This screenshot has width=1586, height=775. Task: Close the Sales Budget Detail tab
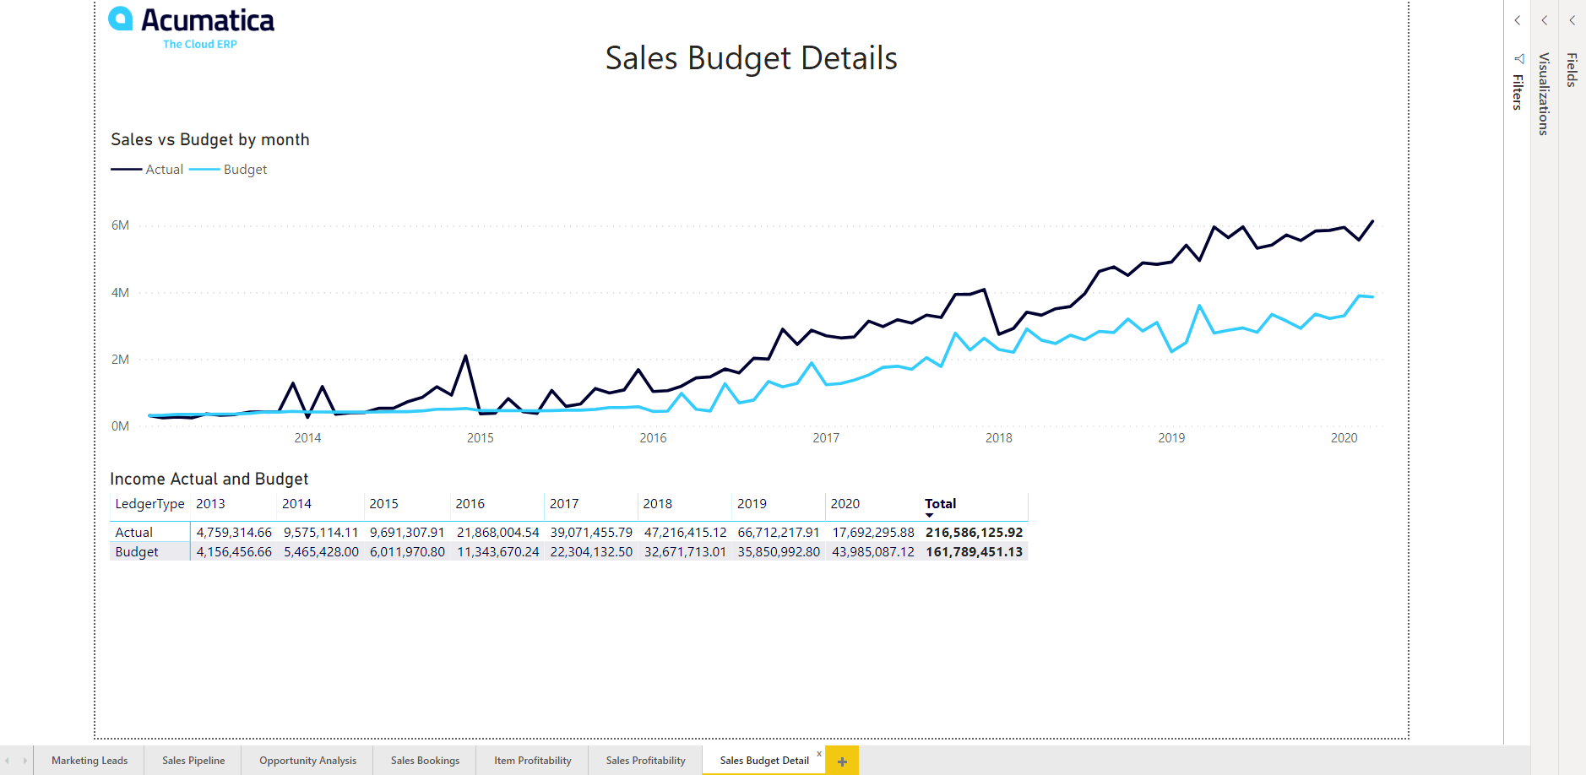click(818, 753)
